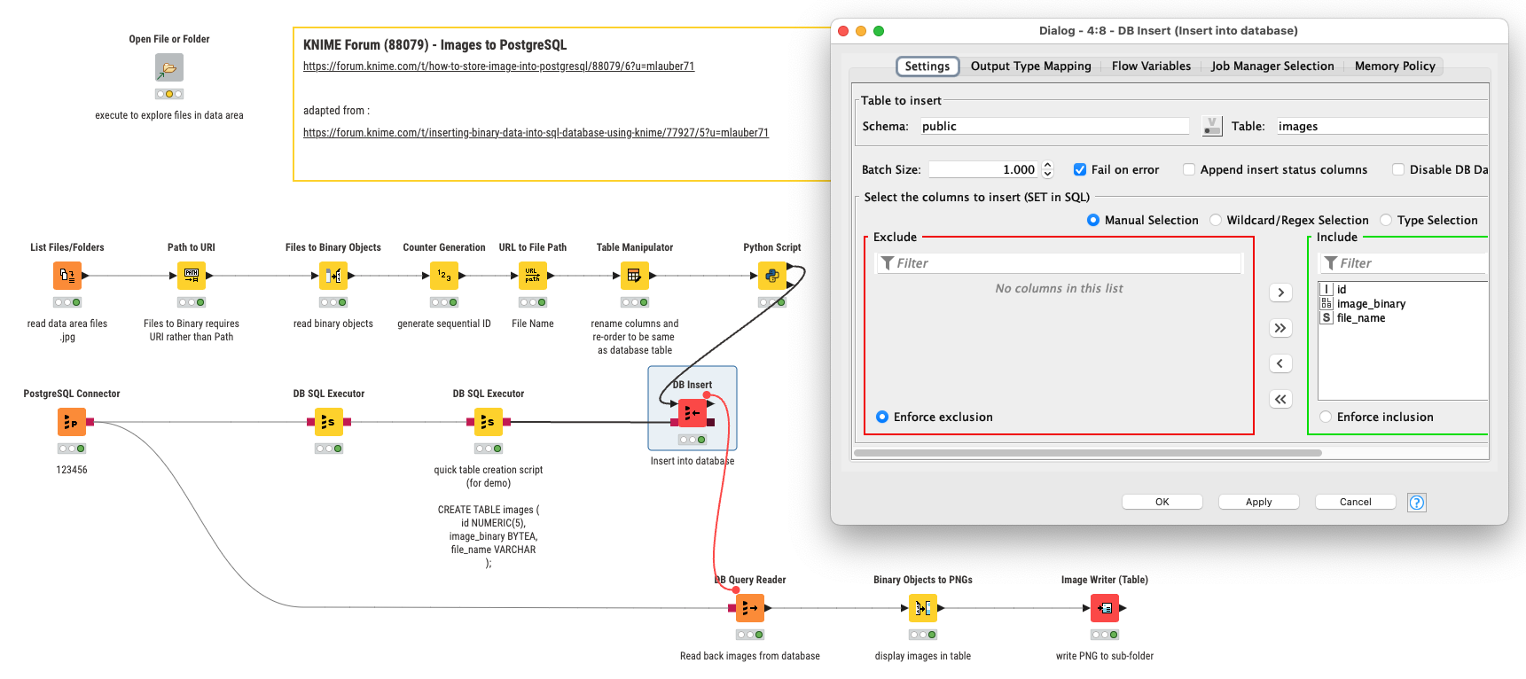1526x679 pixels.
Task: Click the Apply button
Action: 1259,502
